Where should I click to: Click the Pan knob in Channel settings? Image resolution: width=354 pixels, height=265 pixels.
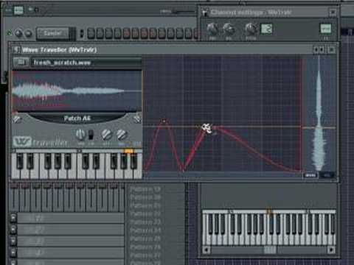(x=212, y=29)
